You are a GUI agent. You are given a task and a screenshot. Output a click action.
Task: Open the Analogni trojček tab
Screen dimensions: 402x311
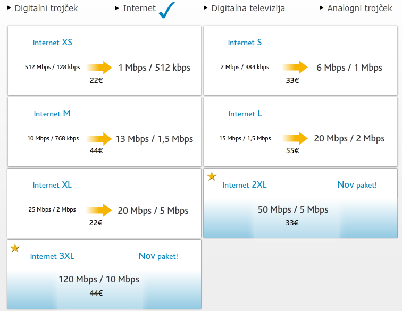click(359, 8)
